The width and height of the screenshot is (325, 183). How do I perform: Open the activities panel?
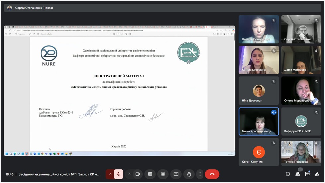coord(317,174)
